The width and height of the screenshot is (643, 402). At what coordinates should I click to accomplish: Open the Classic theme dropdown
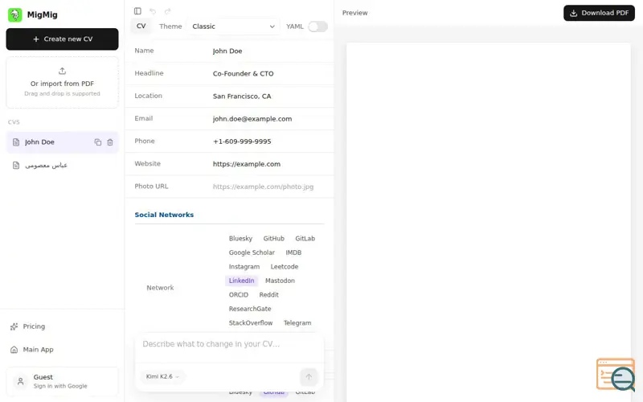233,27
